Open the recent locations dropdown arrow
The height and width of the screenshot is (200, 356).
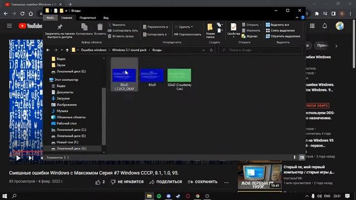point(62,50)
